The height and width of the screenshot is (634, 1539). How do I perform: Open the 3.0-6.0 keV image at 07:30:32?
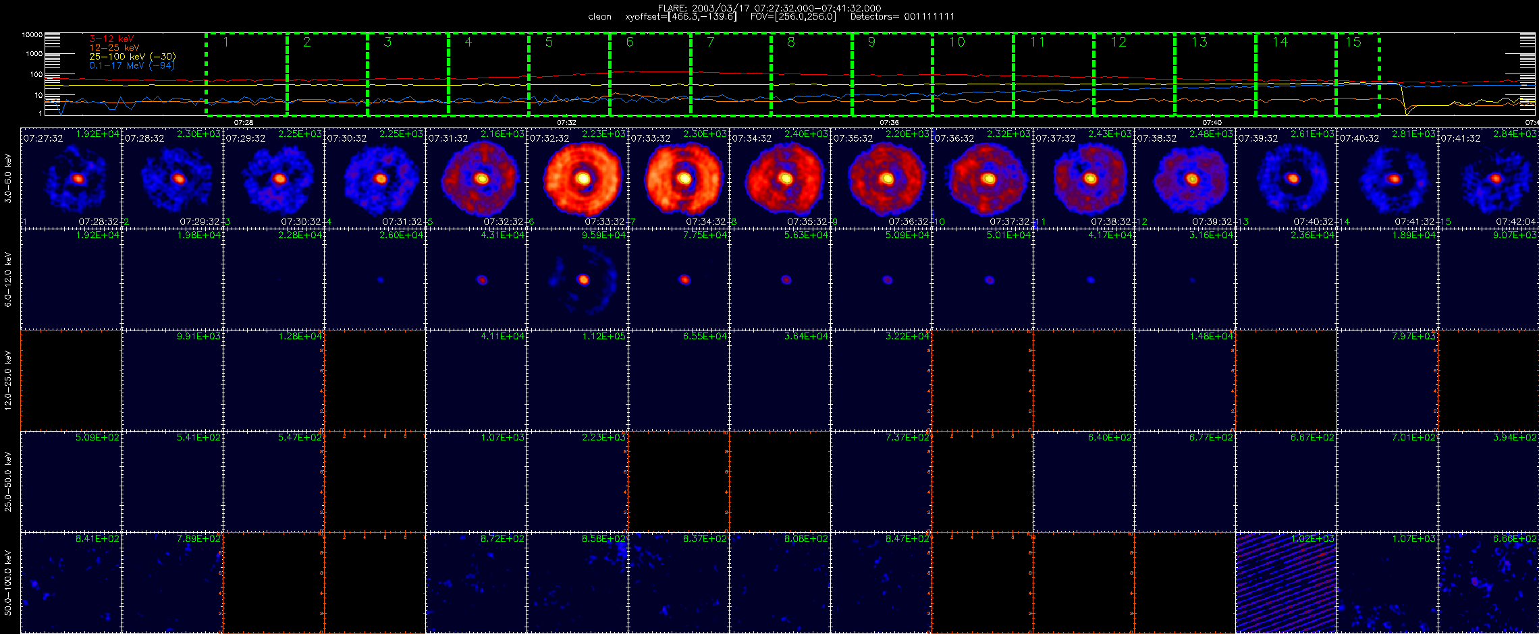tap(375, 178)
